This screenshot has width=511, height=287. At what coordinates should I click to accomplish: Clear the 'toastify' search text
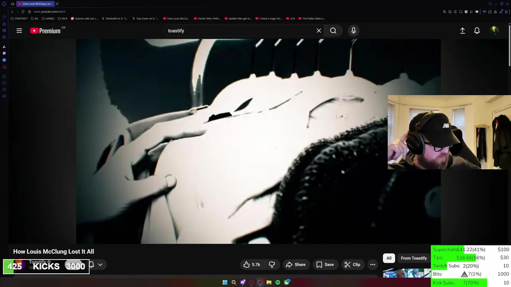(319, 31)
